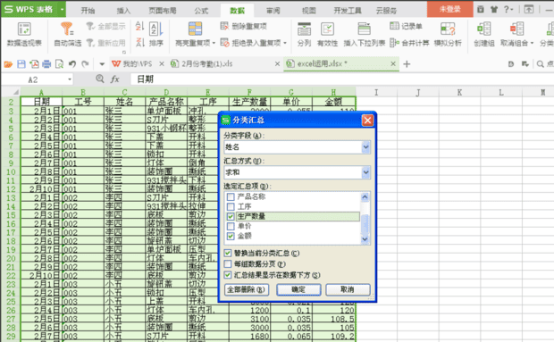Toggle 汇总结果显示在数据下方 checkbox
This screenshot has height=342, width=554.
pos(228,275)
